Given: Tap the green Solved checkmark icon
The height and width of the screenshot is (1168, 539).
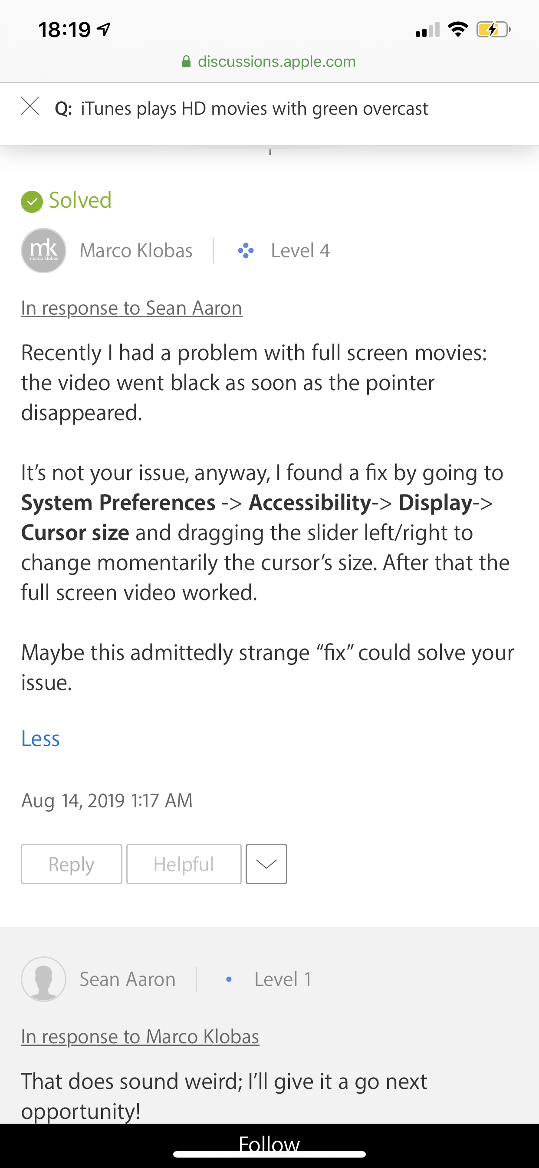Looking at the screenshot, I should pos(32,201).
